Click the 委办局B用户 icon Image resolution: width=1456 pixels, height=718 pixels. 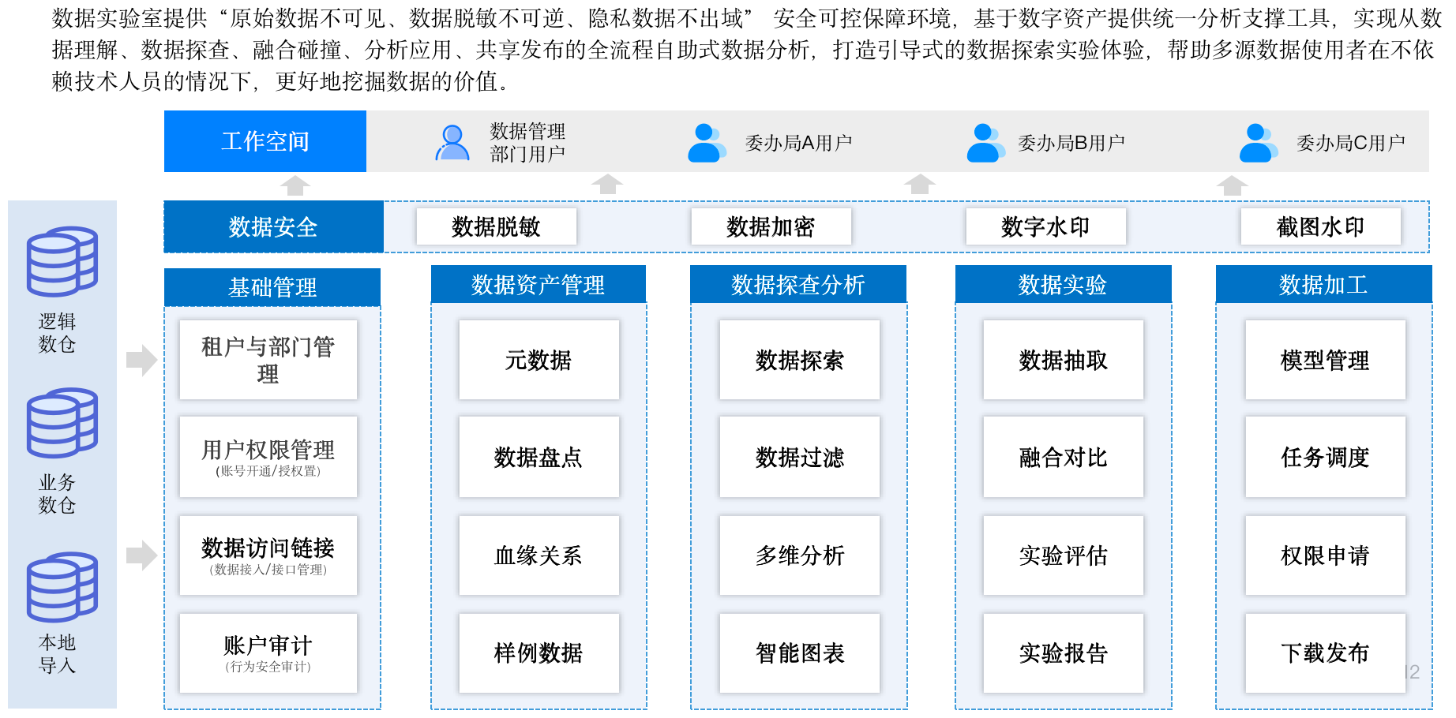(985, 143)
